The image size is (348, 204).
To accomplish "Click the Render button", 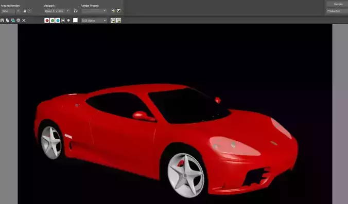I will pyautogui.click(x=338, y=4).
